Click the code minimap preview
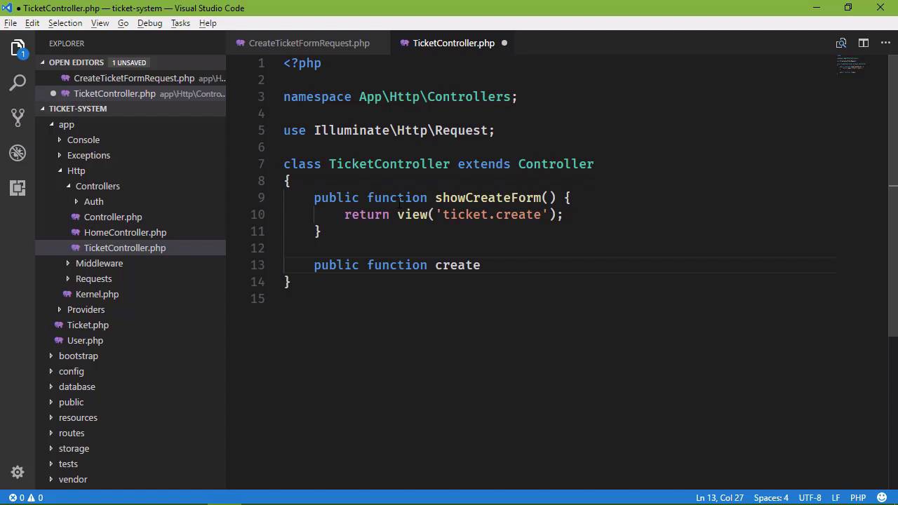The width and height of the screenshot is (898, 505). coord(851,65)
